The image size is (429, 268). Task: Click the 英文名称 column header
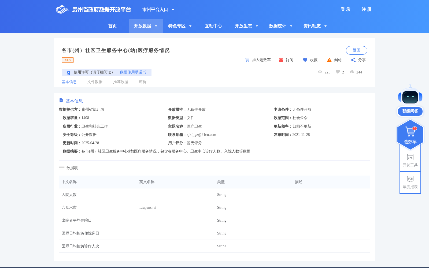147,182
